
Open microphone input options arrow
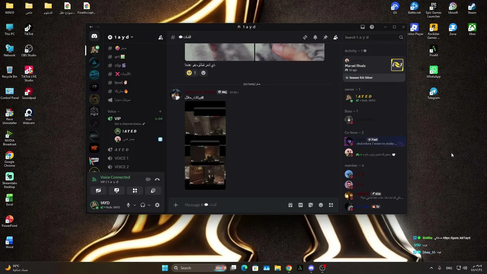click(134, 205)
